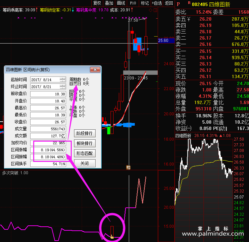Viewport: 249px width, 242px height.
Task: Decrease the 终止时间 date spinner
Action: pyautogui.click(x=63, y=88)
